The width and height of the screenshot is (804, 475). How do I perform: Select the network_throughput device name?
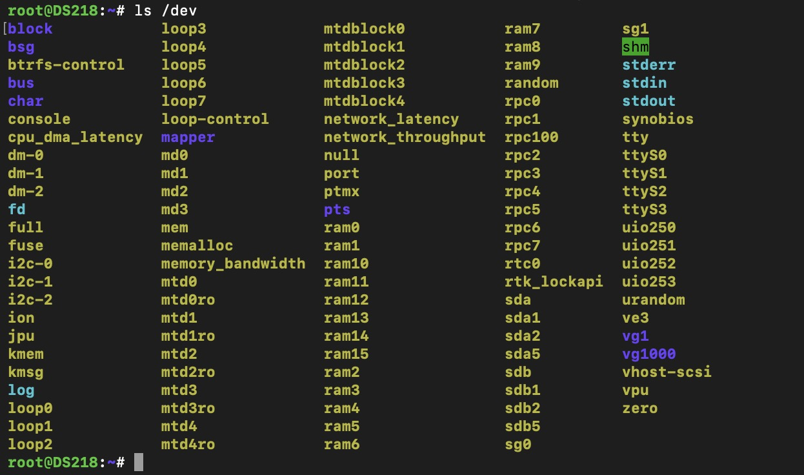[x=405, y=137]
